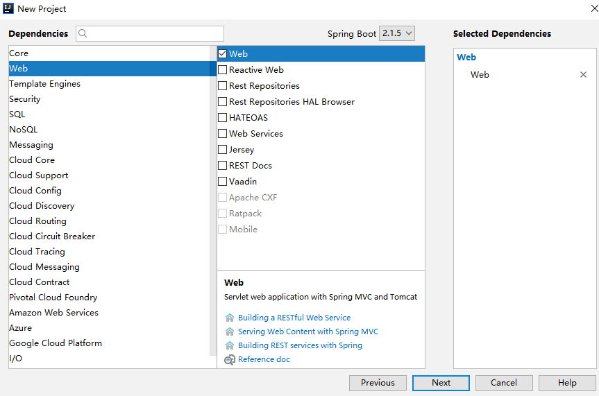The image size is (599, 396).
Task: Close the New Project dialog
Action: coord(587,9)
